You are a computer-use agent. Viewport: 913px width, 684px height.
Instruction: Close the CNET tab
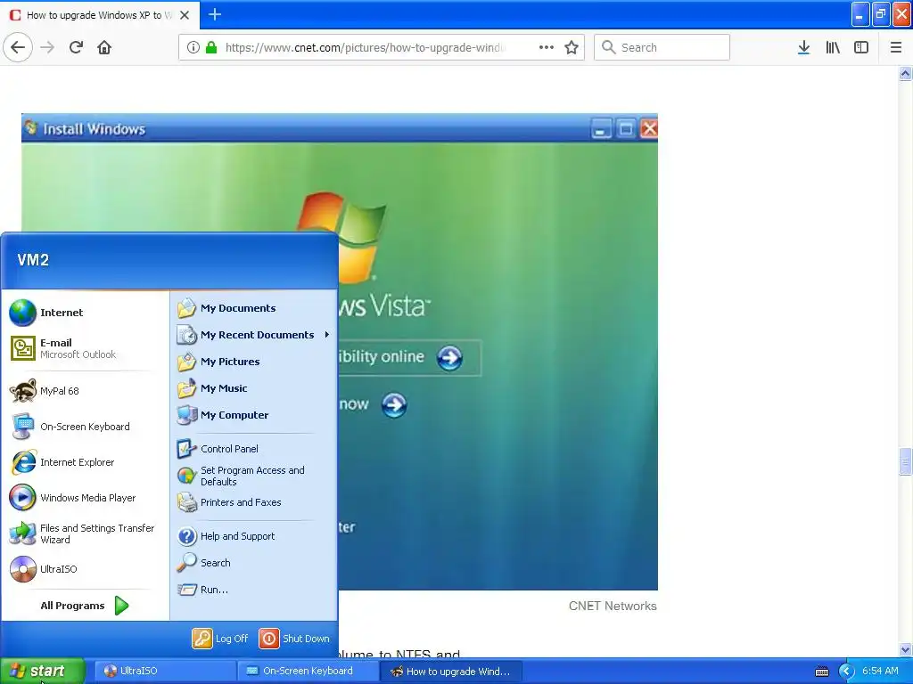coord(185,15)
